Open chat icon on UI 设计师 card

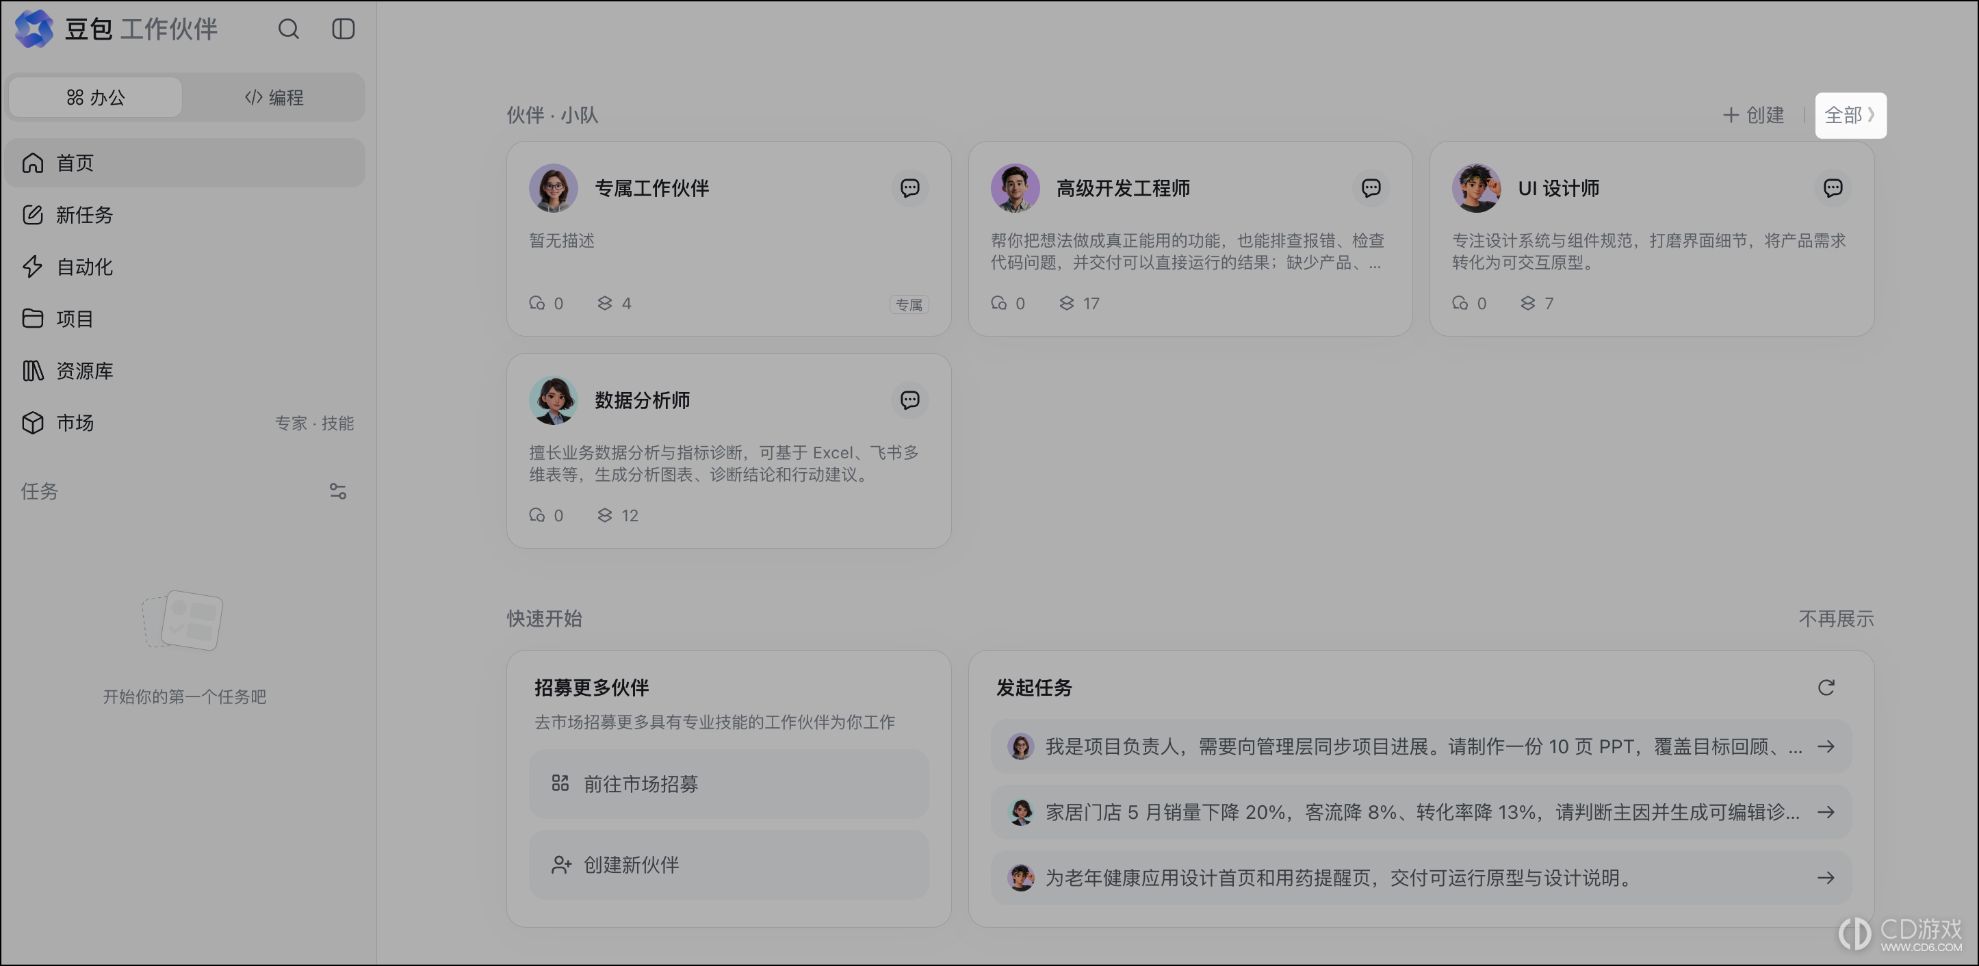point(1833,188)
